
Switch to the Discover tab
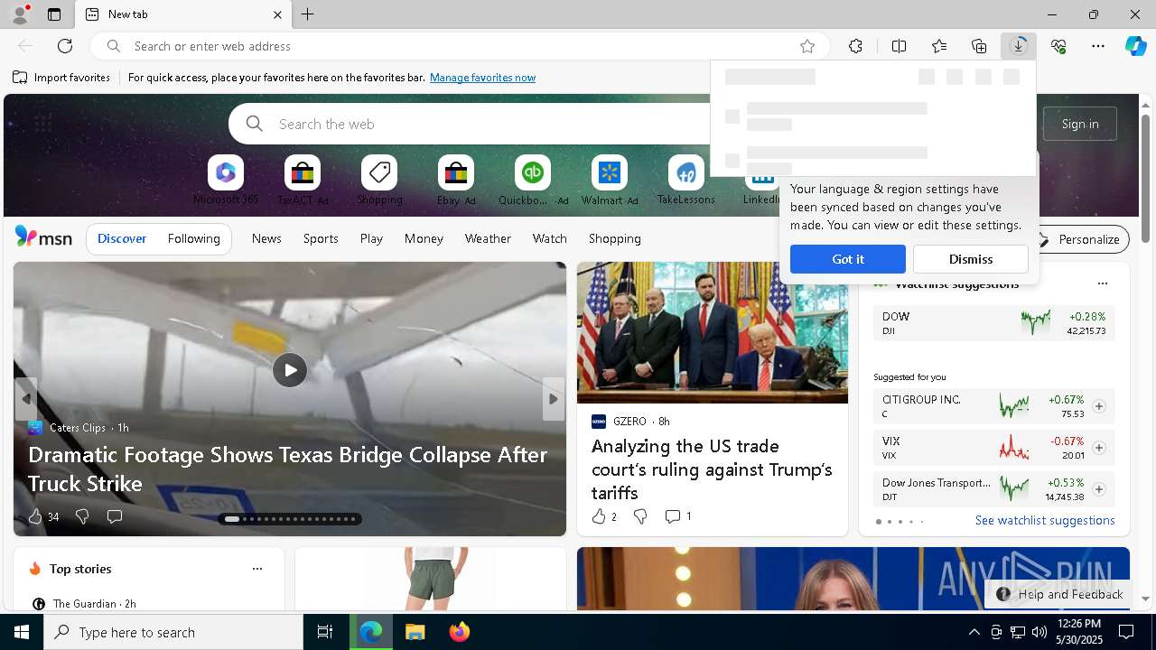pyautogui.click(x=122, y=238)
